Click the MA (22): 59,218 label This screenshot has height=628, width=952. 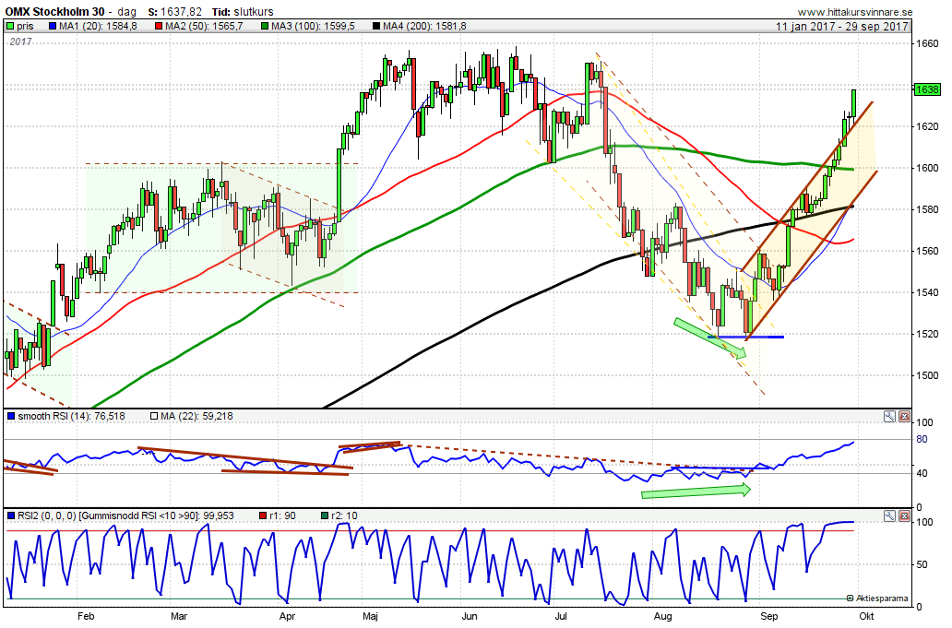click(x=196, y=416)
